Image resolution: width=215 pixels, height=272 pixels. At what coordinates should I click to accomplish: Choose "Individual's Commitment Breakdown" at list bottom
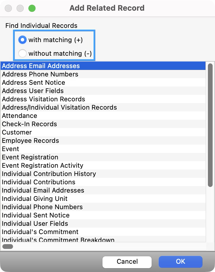coord(103,239)
